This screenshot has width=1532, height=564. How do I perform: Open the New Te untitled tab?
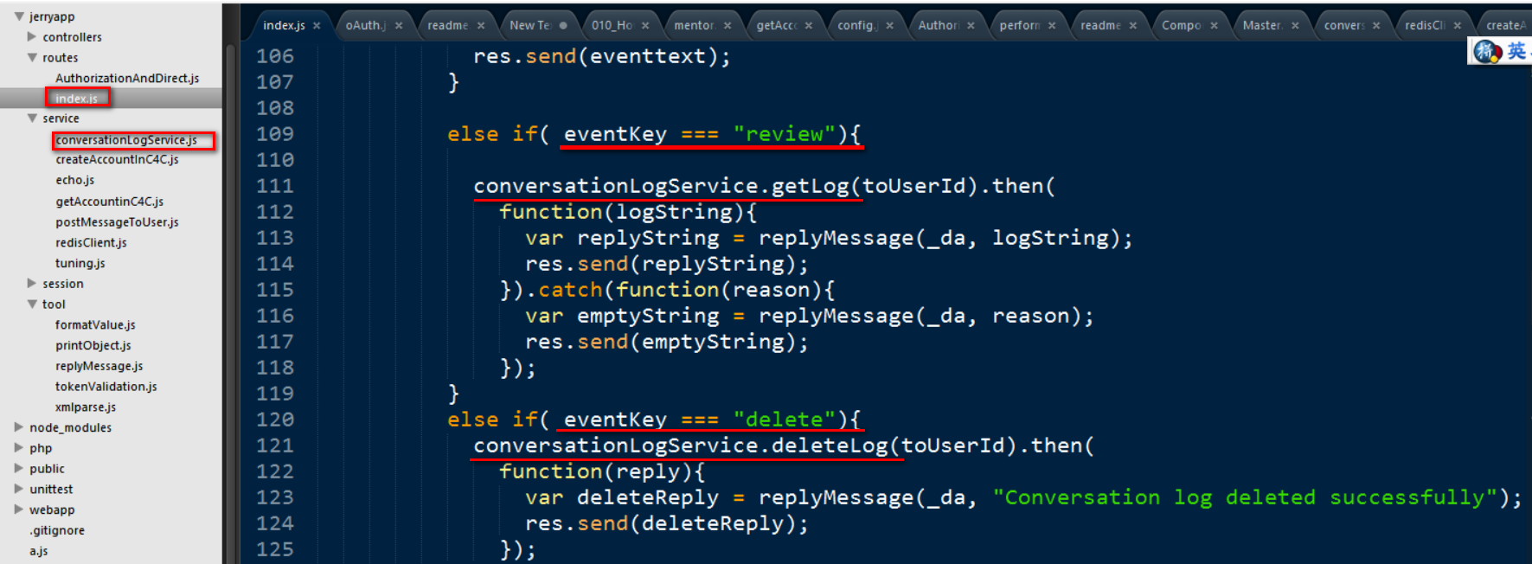coord(530,26)
